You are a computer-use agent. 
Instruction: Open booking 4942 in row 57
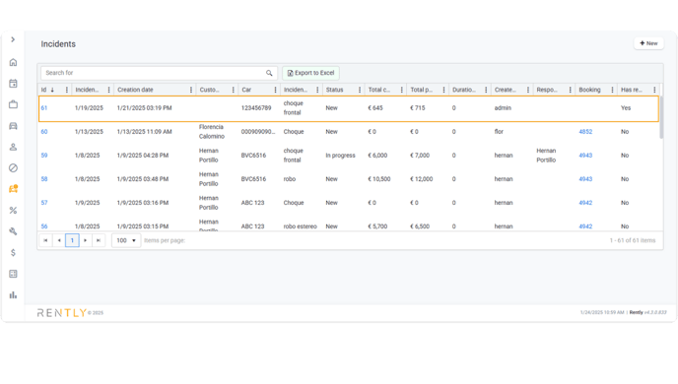coord(585,203)
